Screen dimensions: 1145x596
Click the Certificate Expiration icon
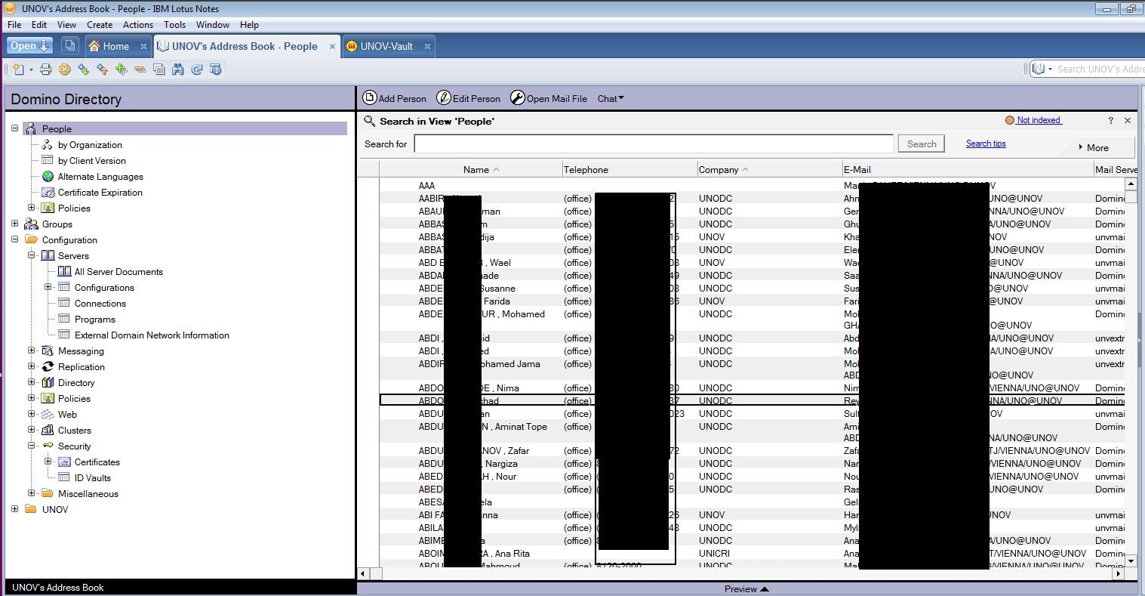48,192
